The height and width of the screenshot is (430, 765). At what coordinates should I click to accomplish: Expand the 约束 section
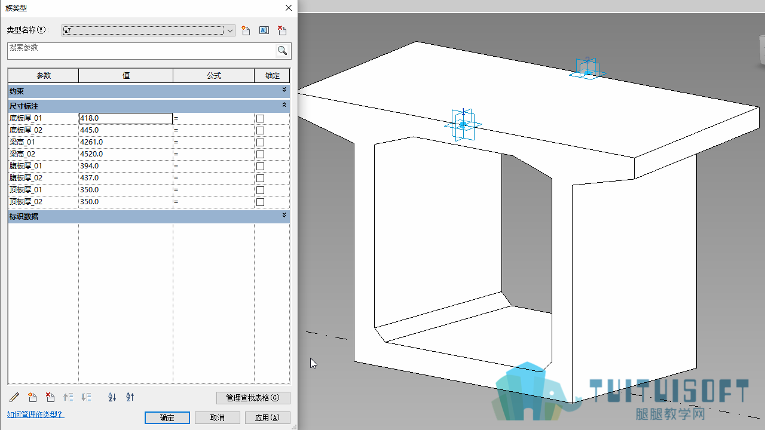284,90
